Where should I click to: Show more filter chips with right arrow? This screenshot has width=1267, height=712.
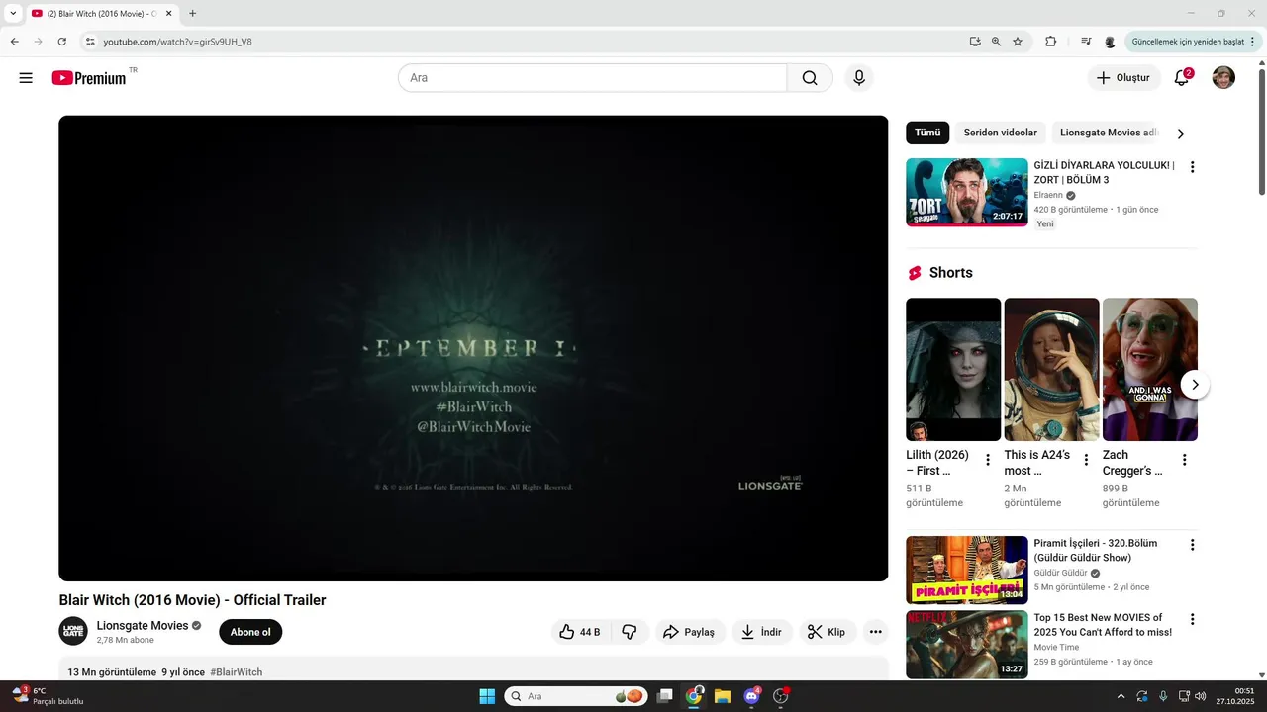click(x=1180, y=133)
